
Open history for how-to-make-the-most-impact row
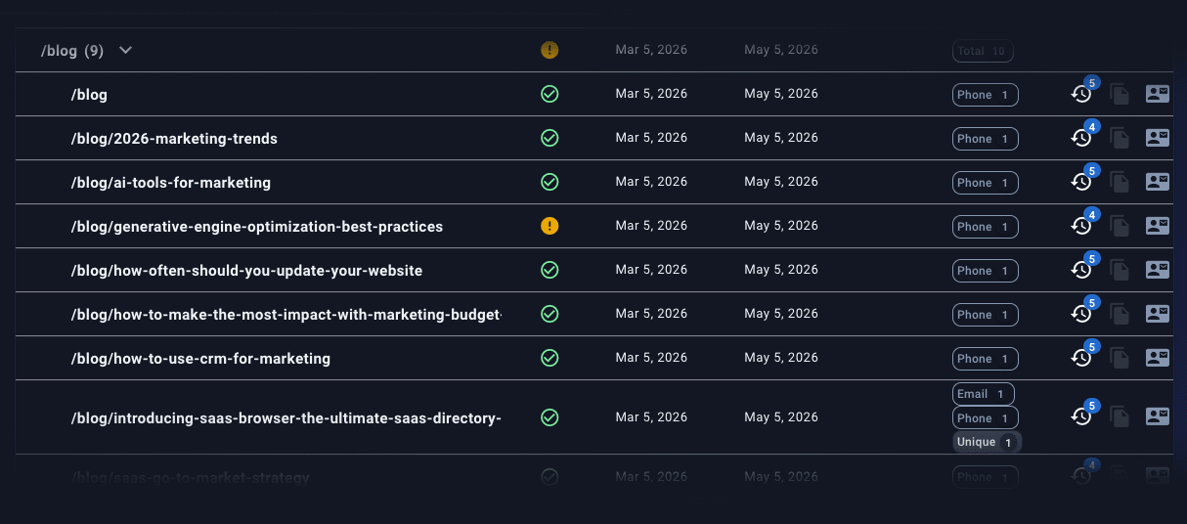click(1081, 315)
